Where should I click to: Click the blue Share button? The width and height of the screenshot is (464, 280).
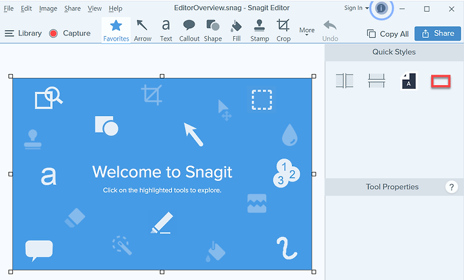[438, 33]
